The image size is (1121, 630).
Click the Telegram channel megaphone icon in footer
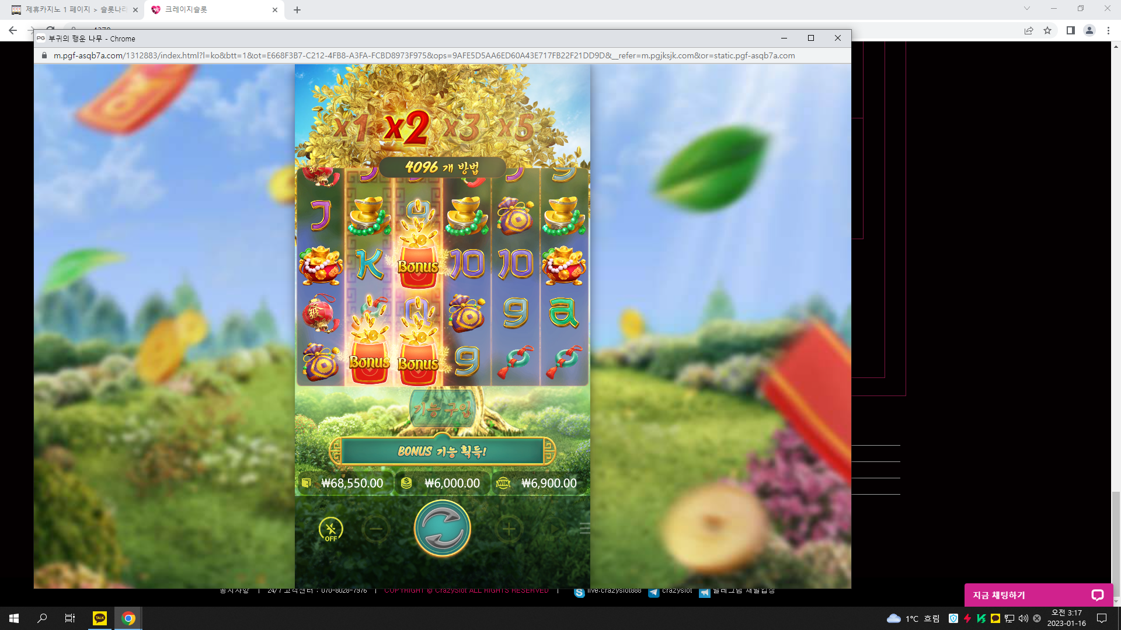tap(705, 593)
